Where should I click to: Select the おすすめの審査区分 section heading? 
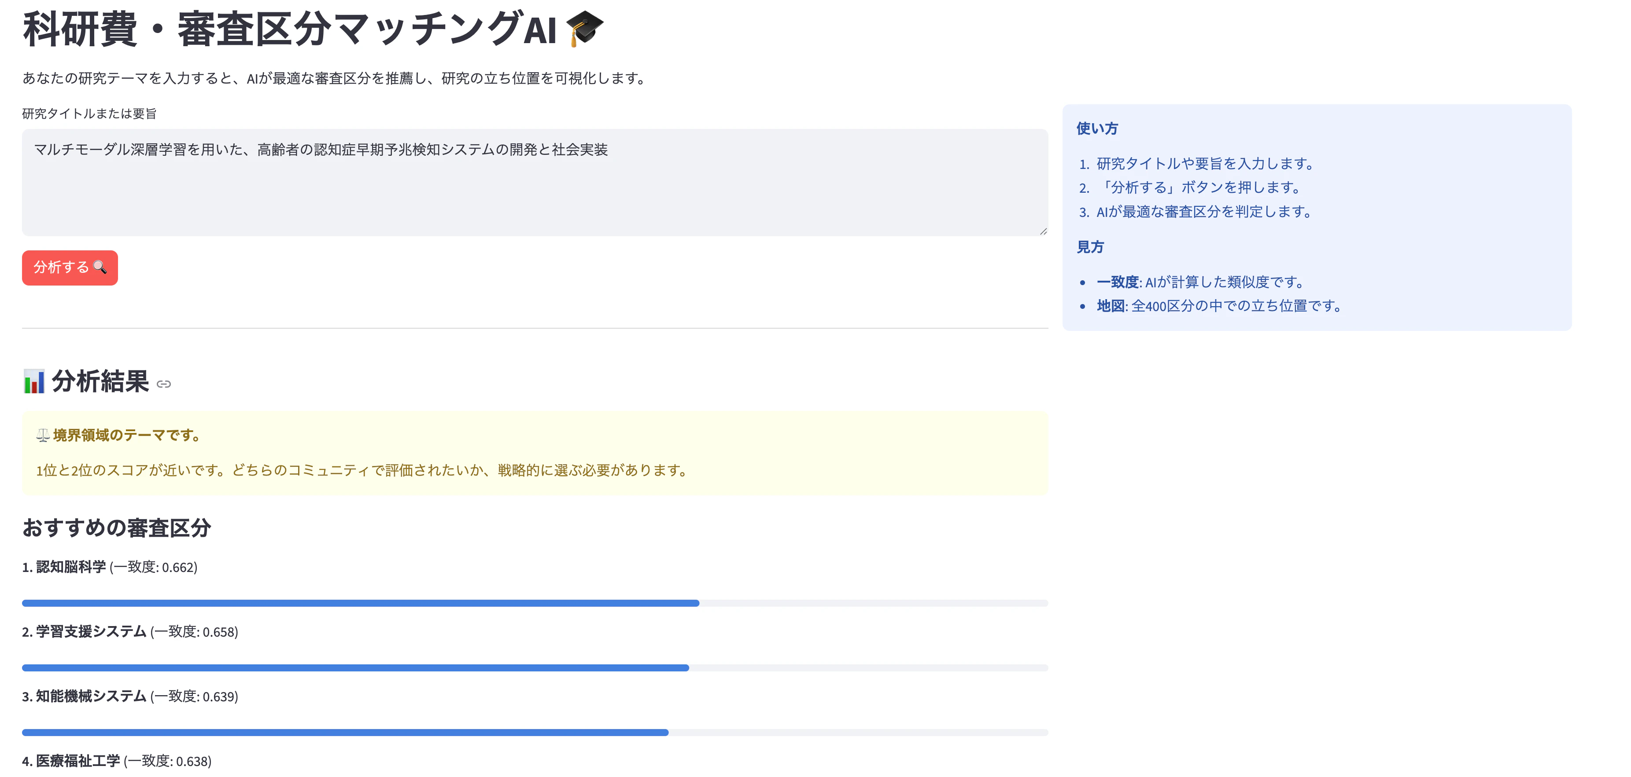[x=117, y=528]
